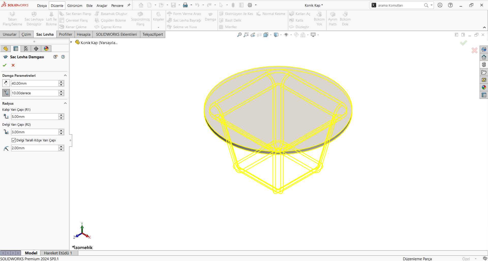This screenshot has width=488, height=261.
Task: Open search commands dropdown arrow
Action: tap(431, 5)
